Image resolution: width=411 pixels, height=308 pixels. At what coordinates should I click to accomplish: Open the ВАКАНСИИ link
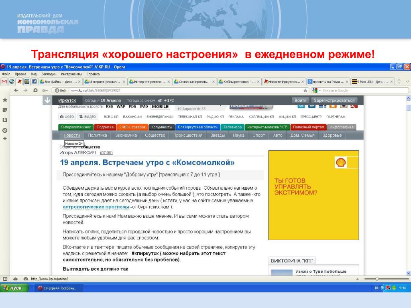pos(132,117)
